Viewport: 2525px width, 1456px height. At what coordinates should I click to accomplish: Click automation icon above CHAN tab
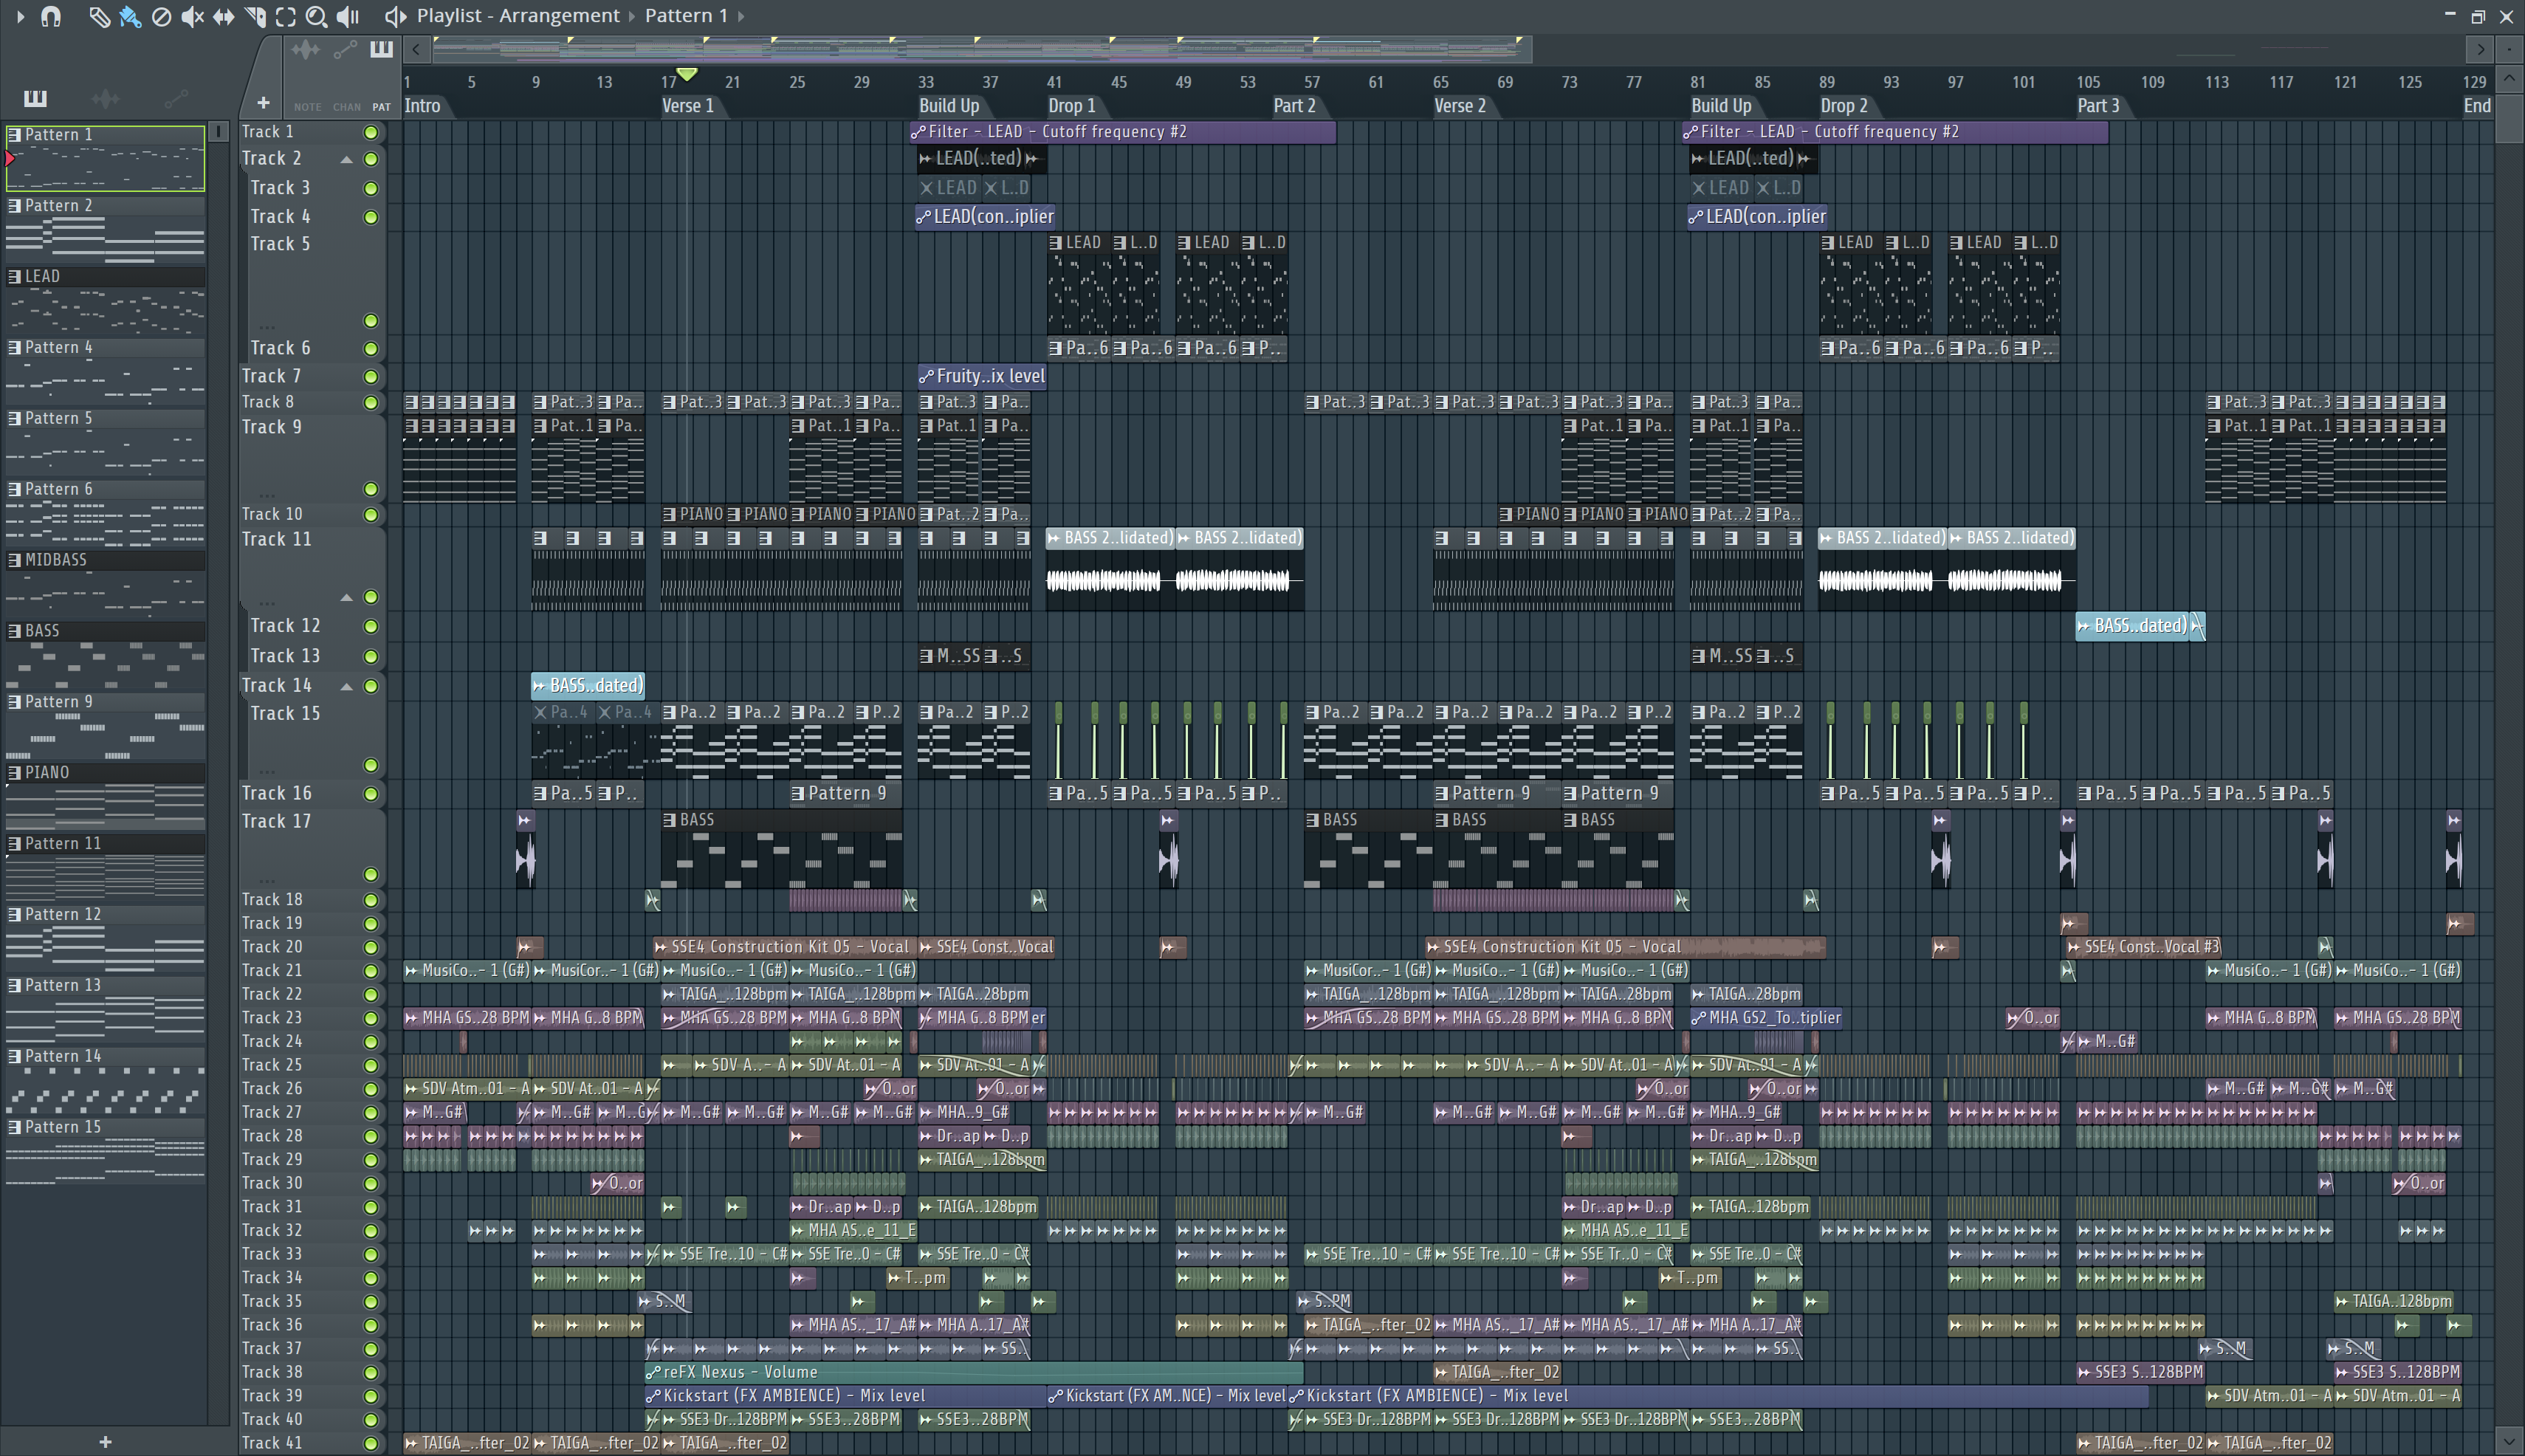tap(345, 50)
